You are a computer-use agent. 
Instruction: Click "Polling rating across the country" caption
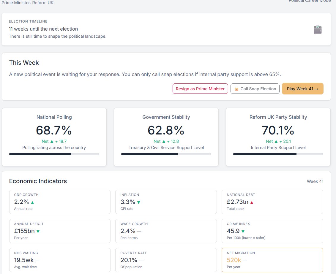tap(54, 148)
